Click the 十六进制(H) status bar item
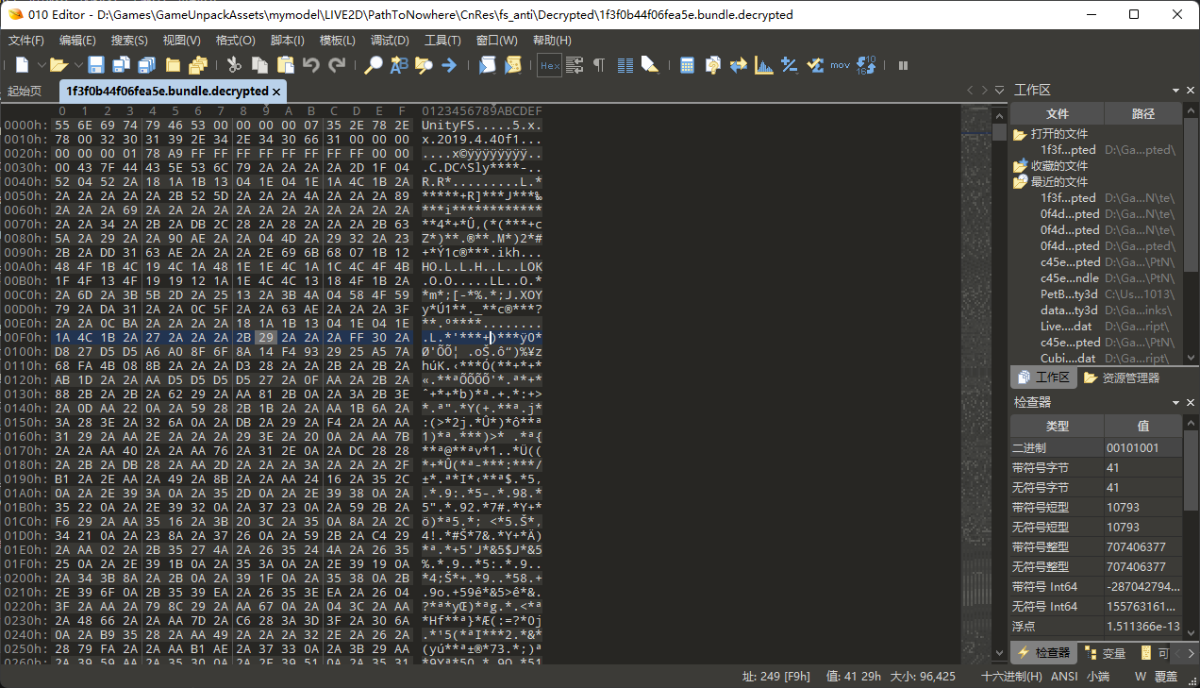This screenshot has width=1200, height=688. coord(1011,676)
